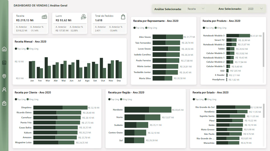The height and width of the screenshot is (151, 270).
Task: Click the Shoptime client bar
Action: pyautogui.click(x=60, y=108)
